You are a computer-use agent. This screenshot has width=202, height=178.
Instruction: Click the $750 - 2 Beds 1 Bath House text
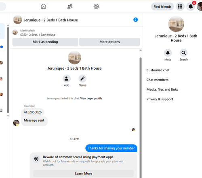point(38,35)
